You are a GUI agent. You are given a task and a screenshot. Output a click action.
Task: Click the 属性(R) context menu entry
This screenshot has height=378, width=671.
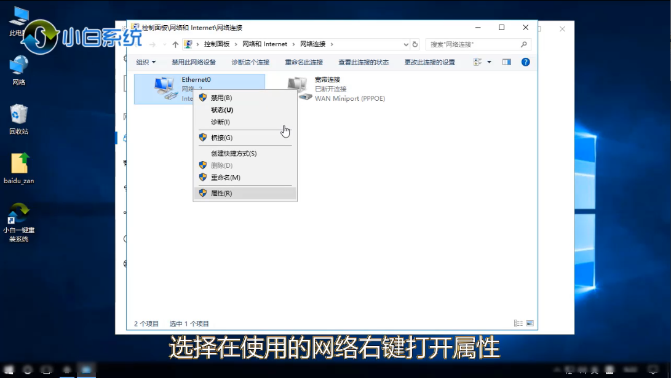221,193
